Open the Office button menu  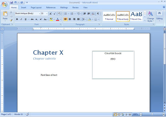[x=4, y=4]
